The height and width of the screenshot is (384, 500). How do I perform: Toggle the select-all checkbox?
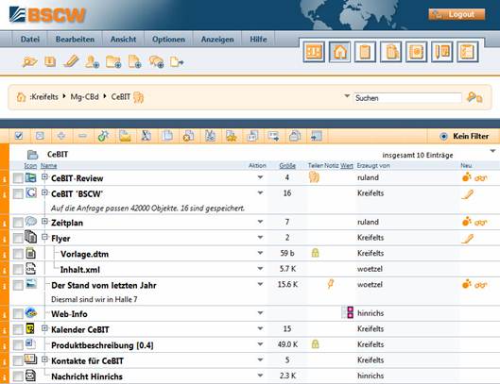(x=19, y=136)
